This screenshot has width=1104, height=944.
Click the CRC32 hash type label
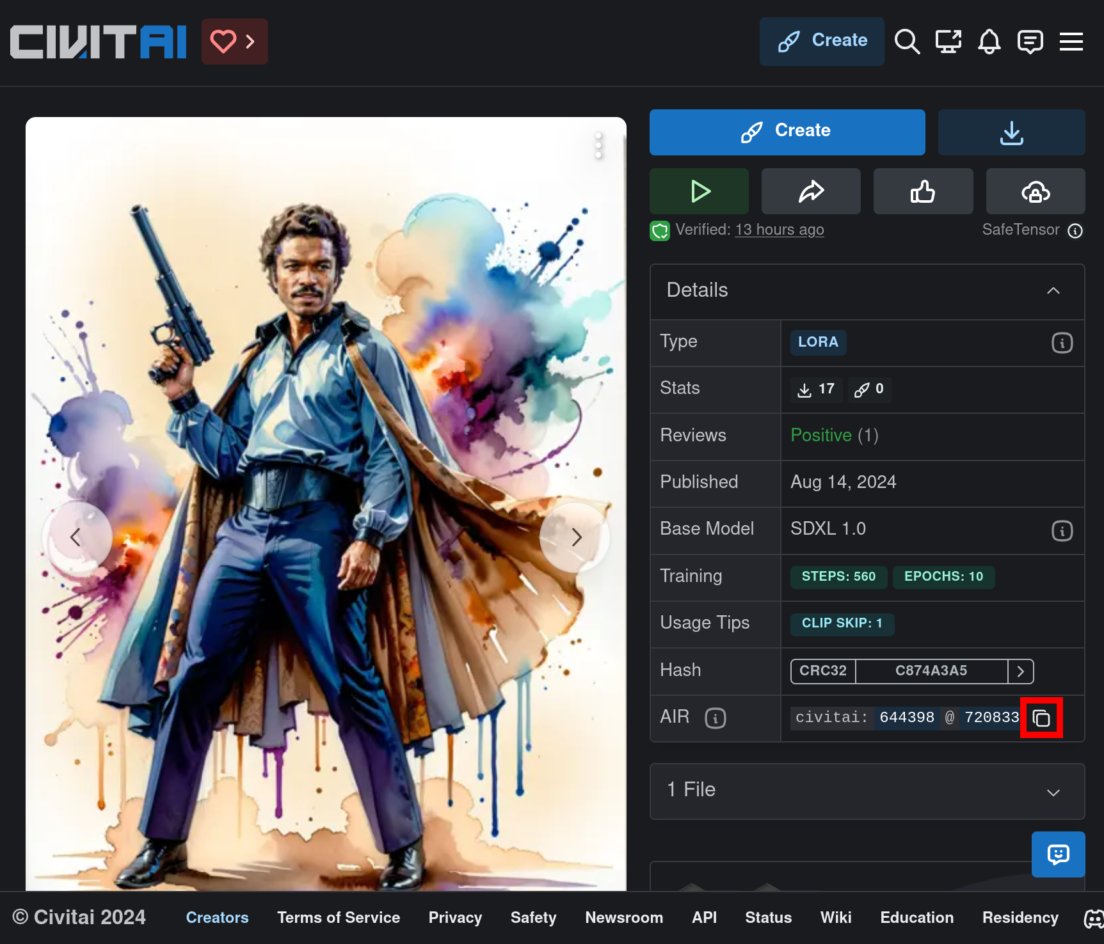point(823,671)
